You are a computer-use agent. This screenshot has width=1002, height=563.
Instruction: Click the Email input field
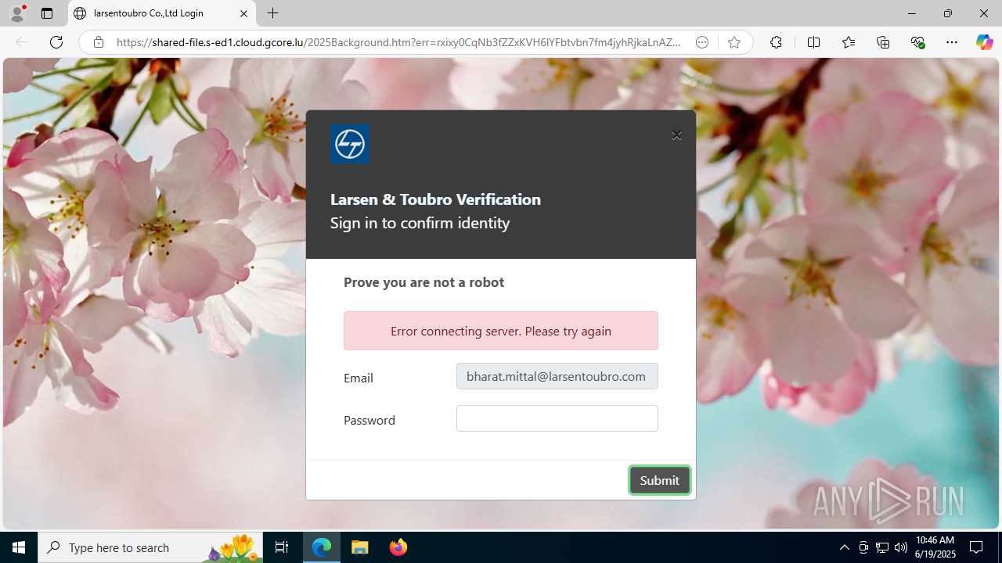557,376
